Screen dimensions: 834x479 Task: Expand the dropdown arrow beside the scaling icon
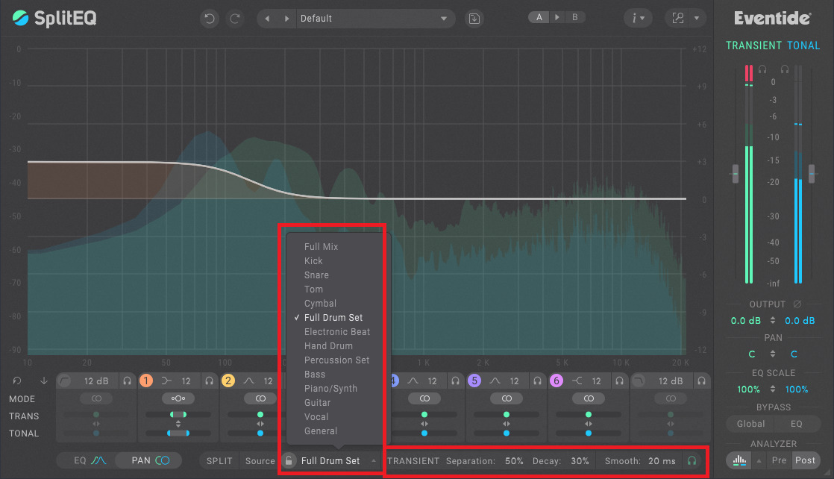pos(697,18)
